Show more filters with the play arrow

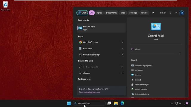pos(153,13)
